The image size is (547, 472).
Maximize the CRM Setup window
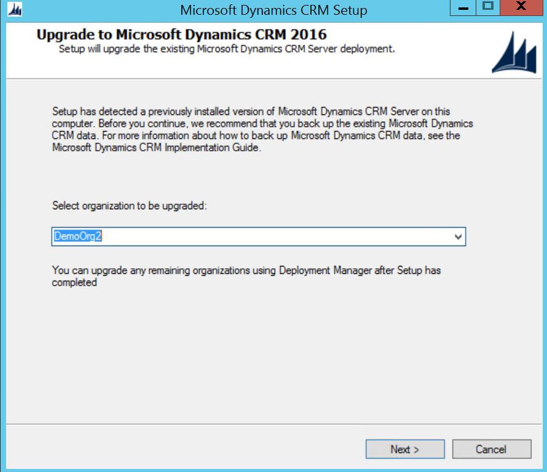488,7
